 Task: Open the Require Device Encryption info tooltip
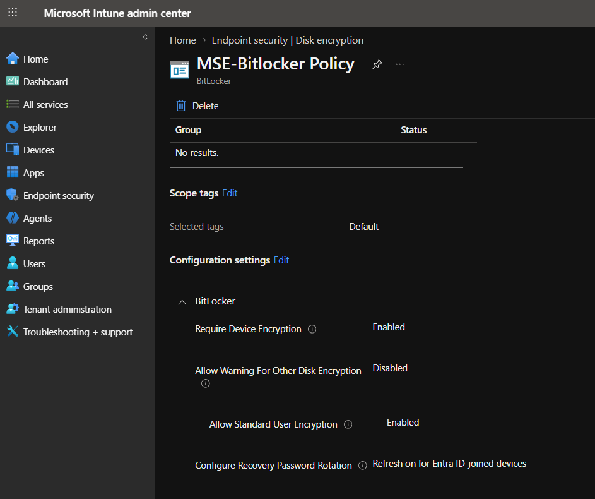click(x=312, y=328)
